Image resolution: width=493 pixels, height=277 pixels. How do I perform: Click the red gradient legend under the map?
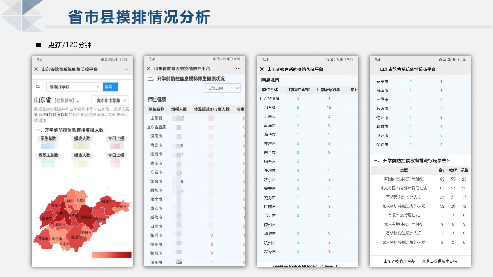111,255
